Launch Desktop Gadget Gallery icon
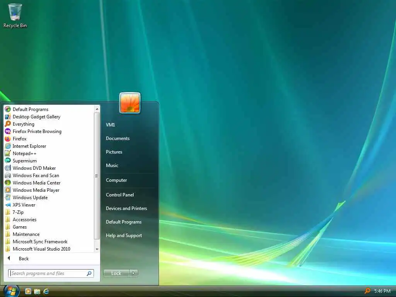396x297 pixels. tap(8, 116)
